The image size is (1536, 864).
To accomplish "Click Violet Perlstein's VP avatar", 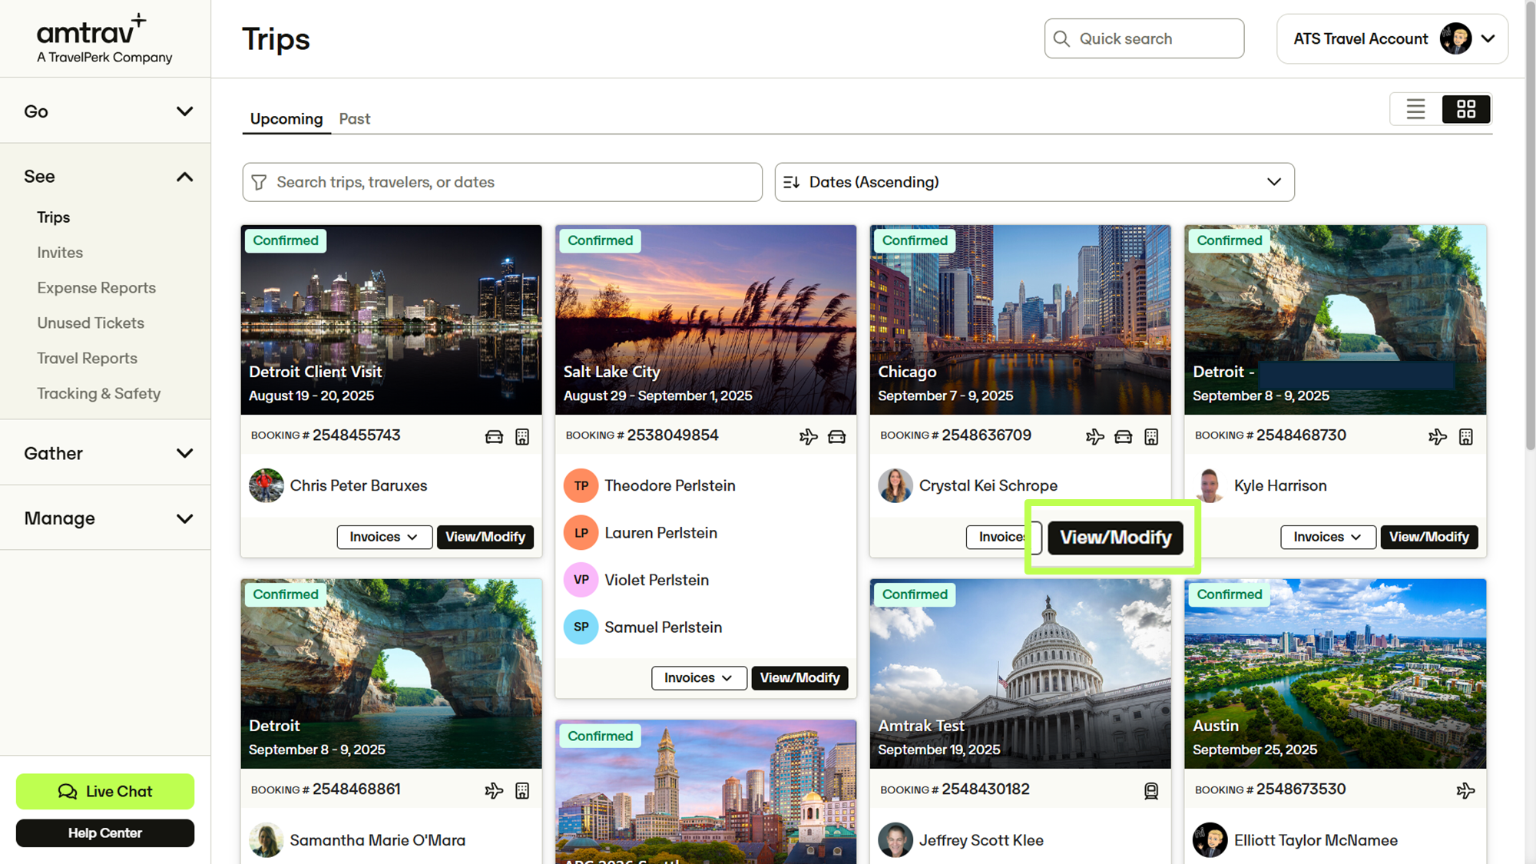I will 581,580.
